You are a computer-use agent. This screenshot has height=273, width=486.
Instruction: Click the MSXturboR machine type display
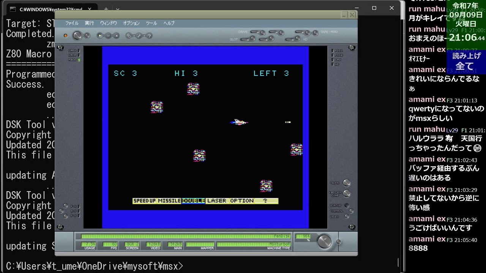[254, 245]
